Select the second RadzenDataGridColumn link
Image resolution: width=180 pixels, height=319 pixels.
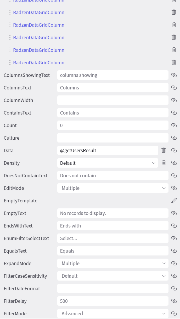[39, 12]
